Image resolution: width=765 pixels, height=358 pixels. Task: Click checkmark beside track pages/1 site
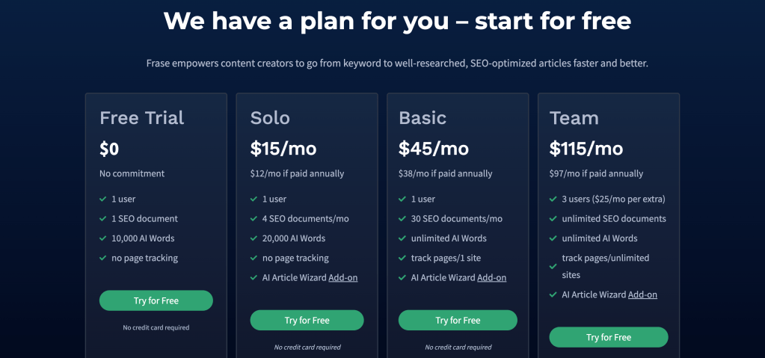402,259
